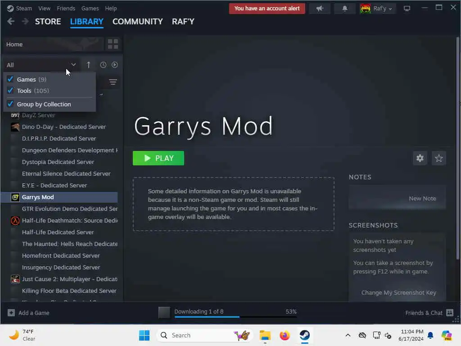Image resolution: width=461 pixels, height=346 pixels.
Task: Click the green PLAY button
Action: (x=158, y=158)
